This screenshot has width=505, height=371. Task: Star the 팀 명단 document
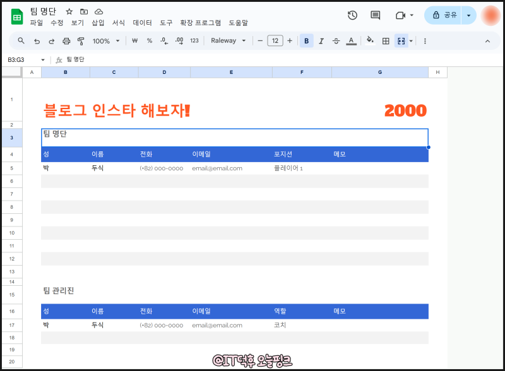[69, 11]
